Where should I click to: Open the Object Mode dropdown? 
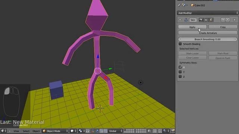[x=55, y=131]
